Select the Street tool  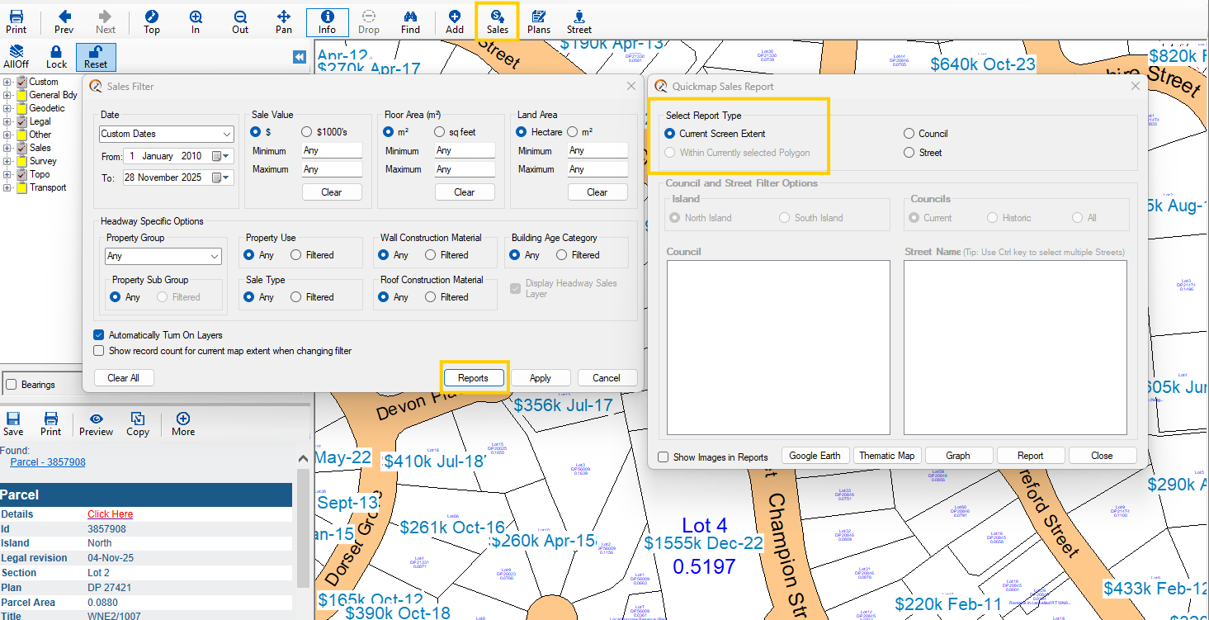(x=579, y=21)
